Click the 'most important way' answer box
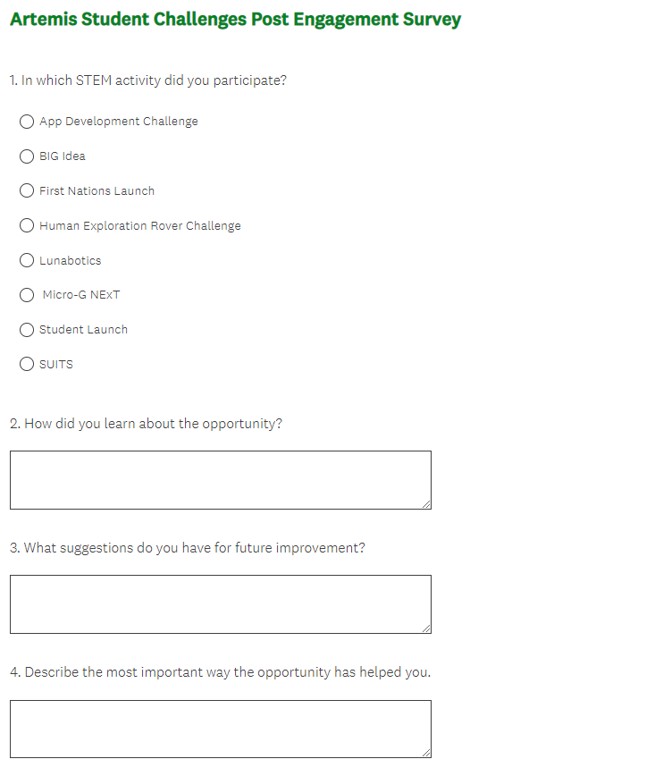663x776 pixels. click(x=220, y=729)
